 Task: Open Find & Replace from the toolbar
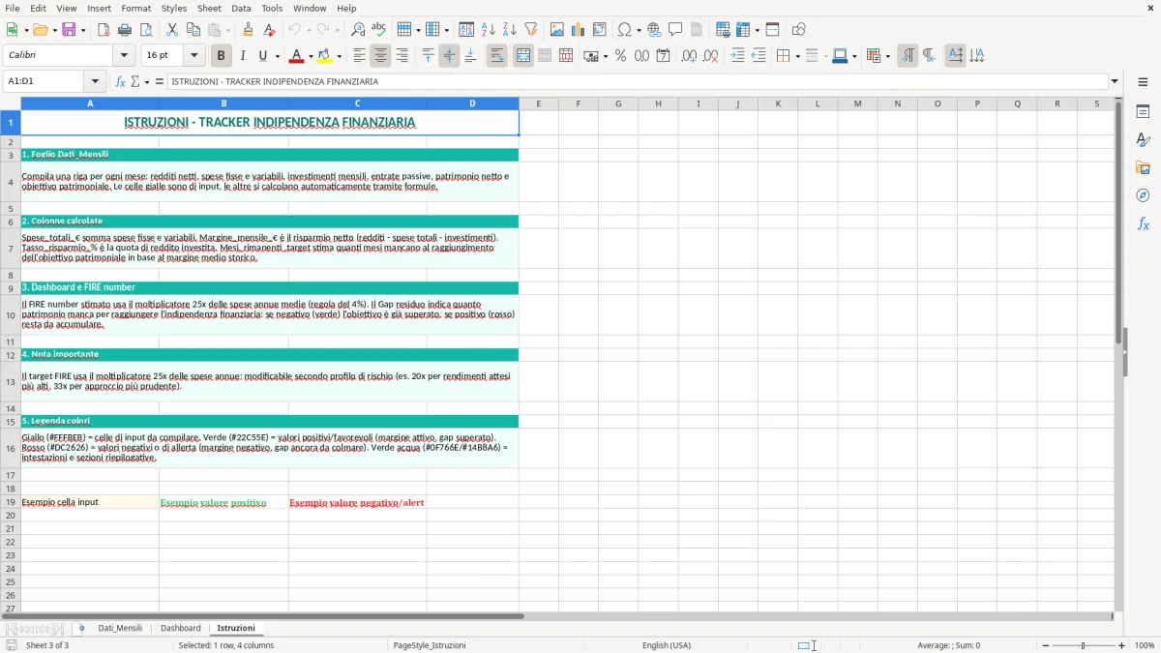[x=358, y=30]
